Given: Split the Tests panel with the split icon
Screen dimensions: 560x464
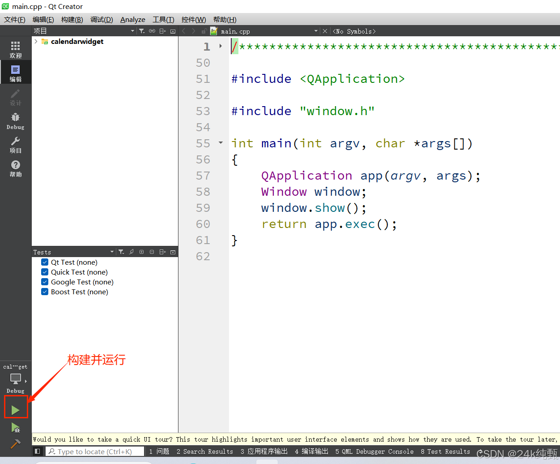Looking at the screenshot, I should pos(162,252).
